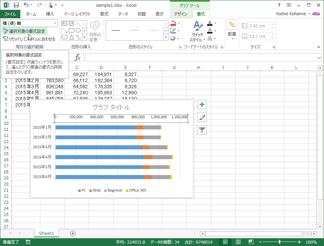
Task: Click the macro recording status bar icon
Action: point(28,242)
